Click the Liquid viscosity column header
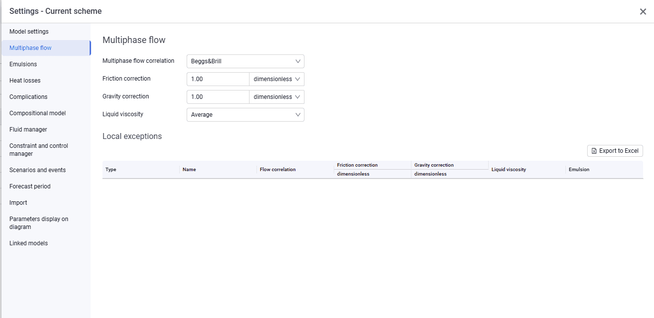Viewport: 654px width, 318px height. click(527, 170)
